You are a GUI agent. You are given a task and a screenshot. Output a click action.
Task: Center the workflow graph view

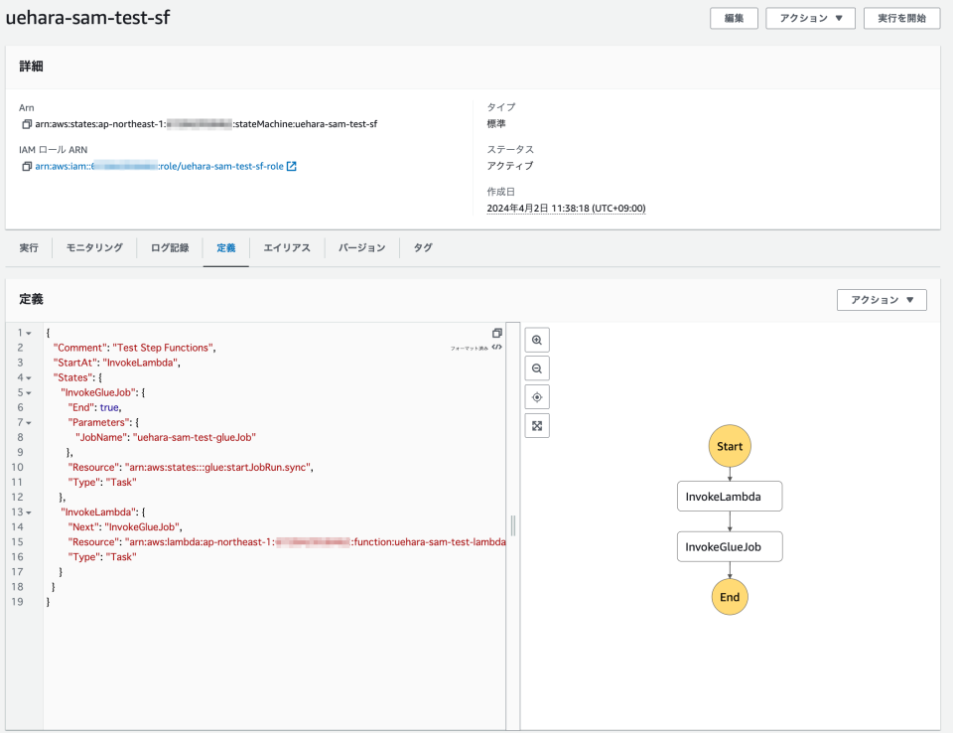(x=536, y=396)
